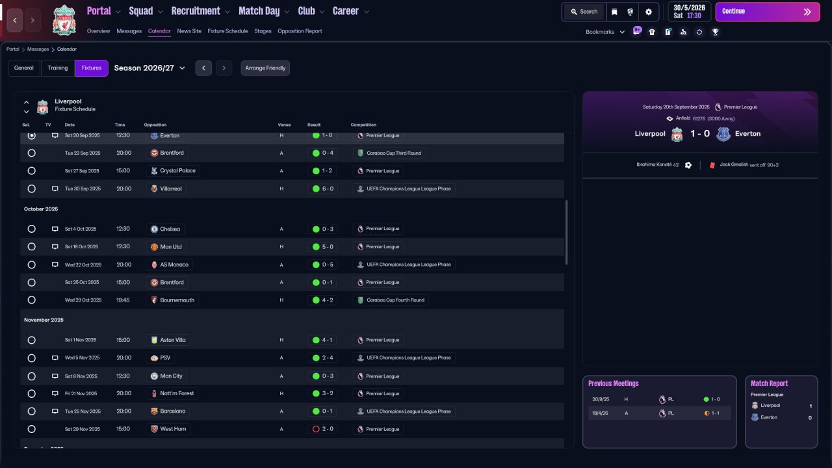This screenshot has width=832, height=468.
Task: Open the bookmark icon beside Search
Action: 614,12
